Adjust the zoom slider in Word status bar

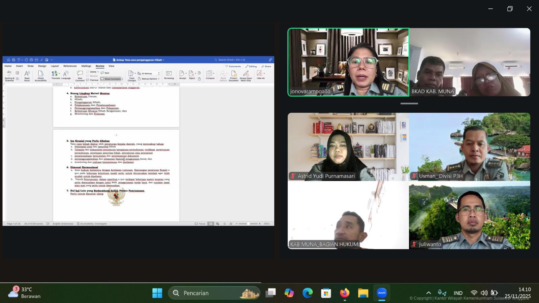pos(248,224)
